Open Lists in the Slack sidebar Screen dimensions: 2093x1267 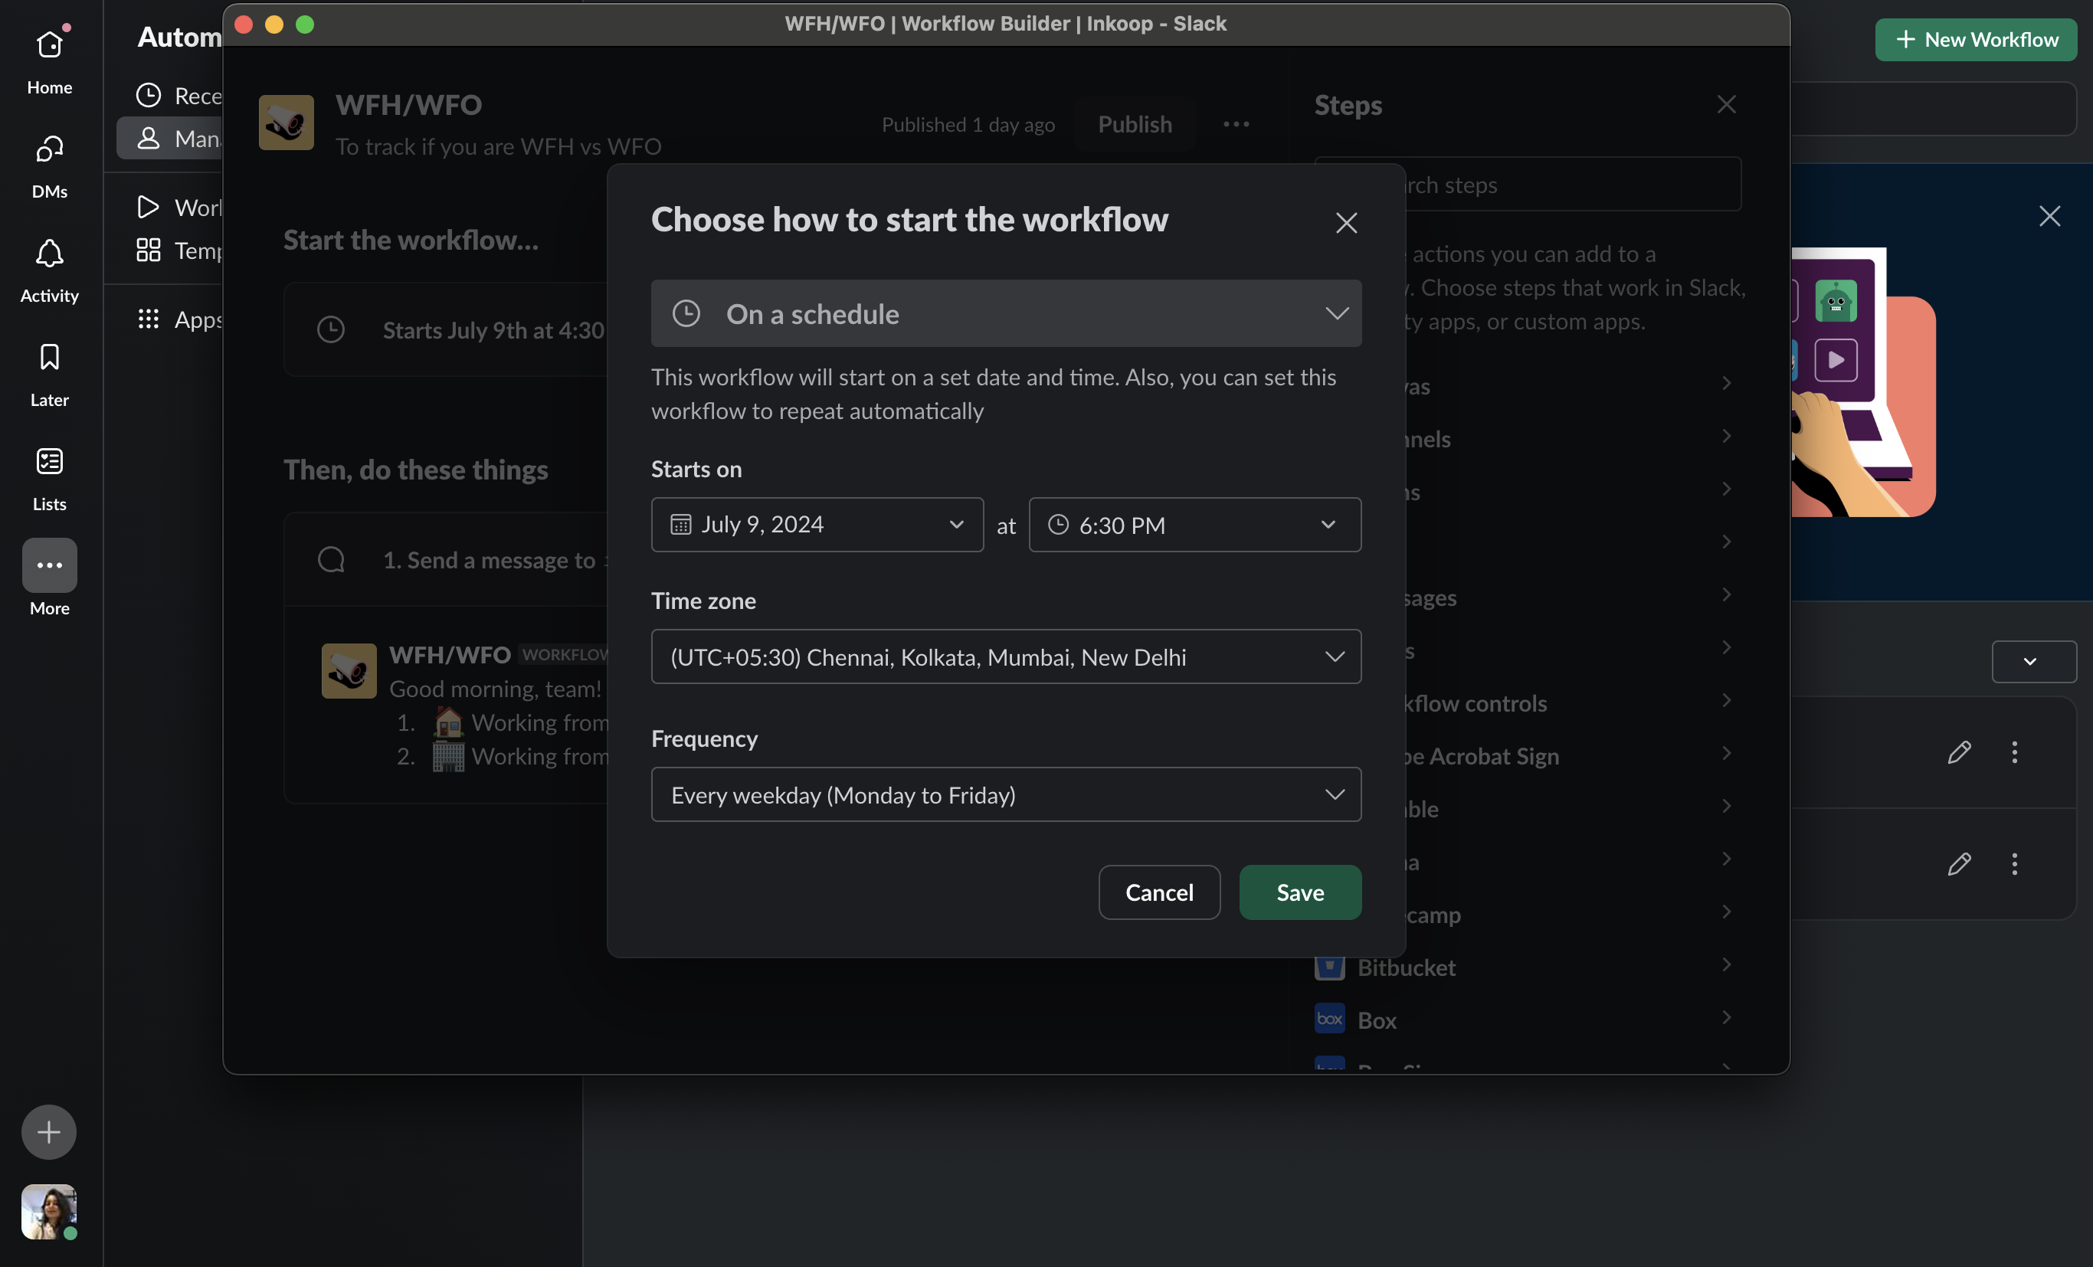click(49, 479)
